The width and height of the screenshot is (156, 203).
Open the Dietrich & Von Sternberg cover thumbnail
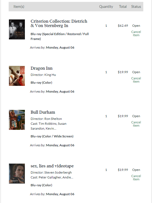click(17, 29)
